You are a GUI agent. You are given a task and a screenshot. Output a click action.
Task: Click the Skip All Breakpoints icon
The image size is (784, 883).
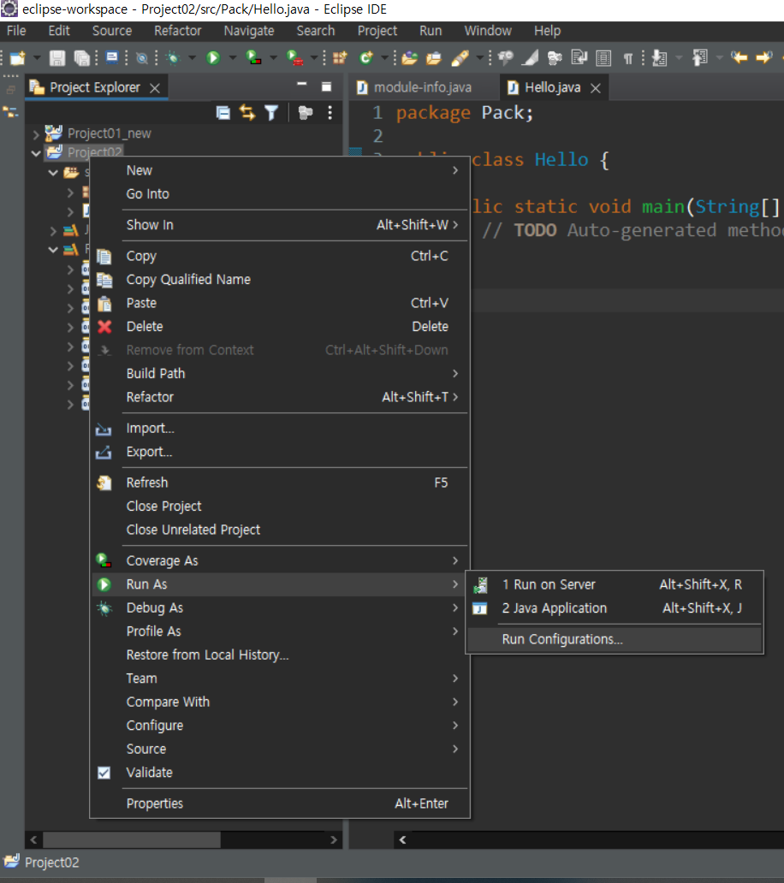[x=142, y=57]
